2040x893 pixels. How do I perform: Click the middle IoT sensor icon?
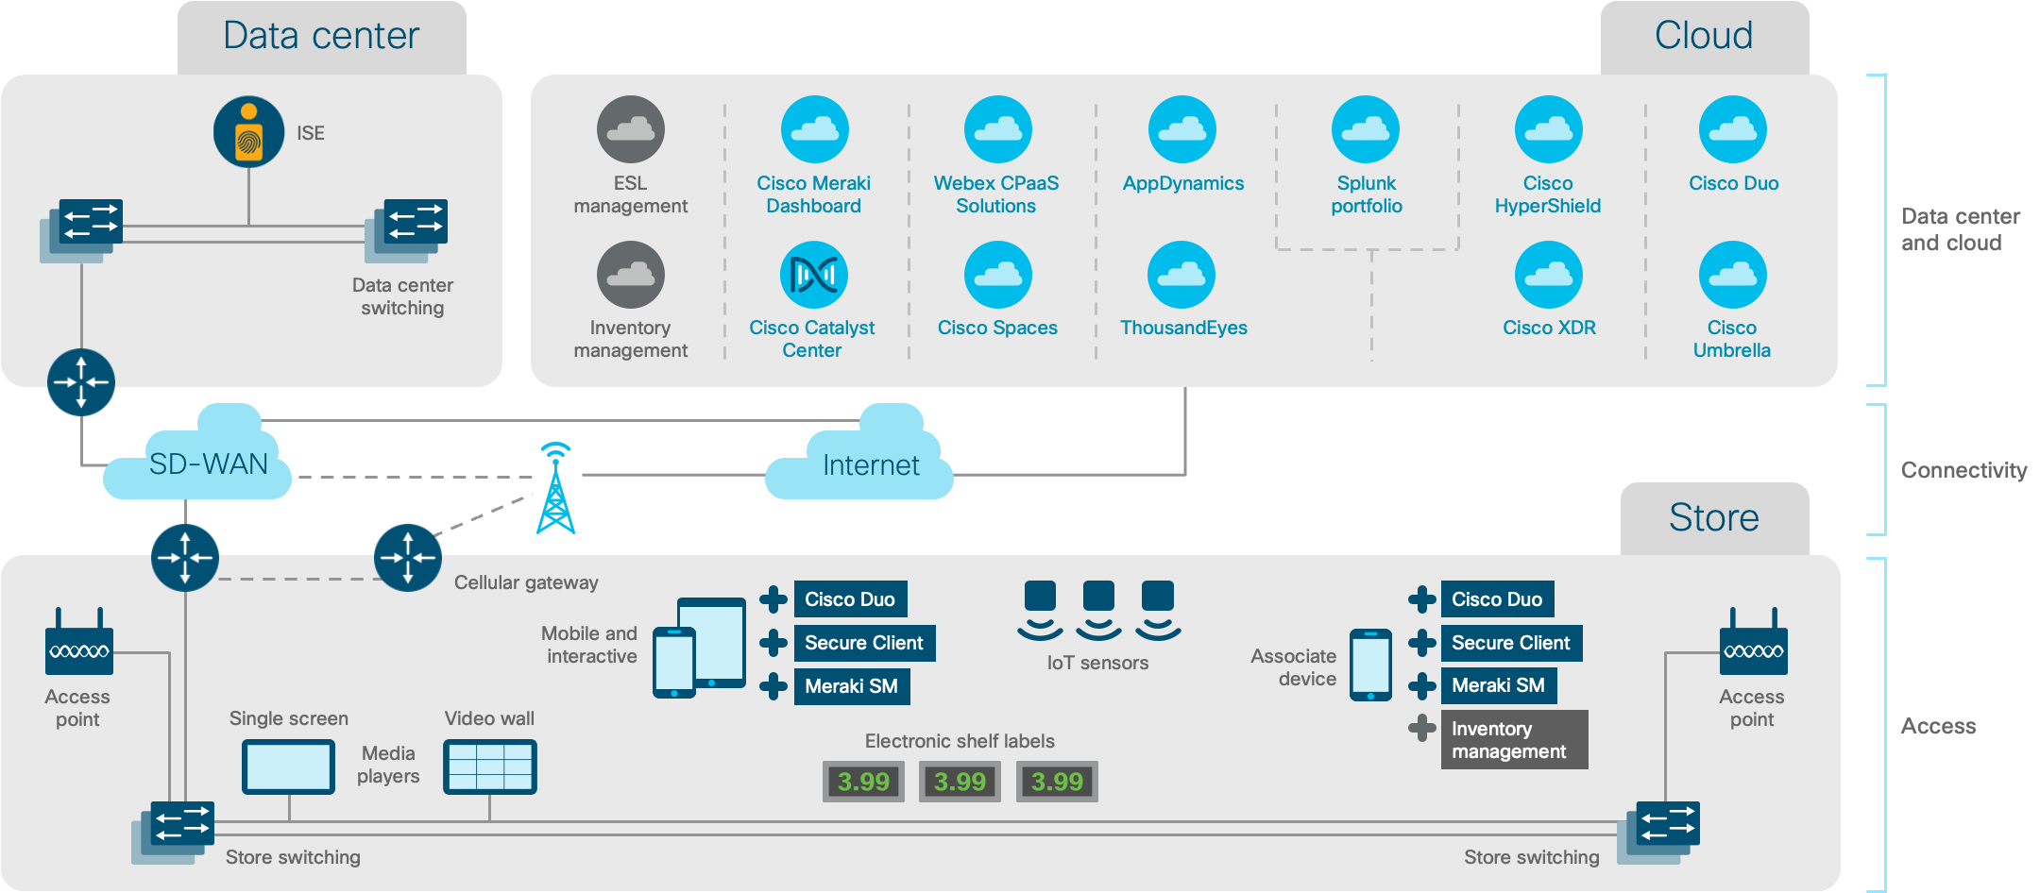point(1098,611)
